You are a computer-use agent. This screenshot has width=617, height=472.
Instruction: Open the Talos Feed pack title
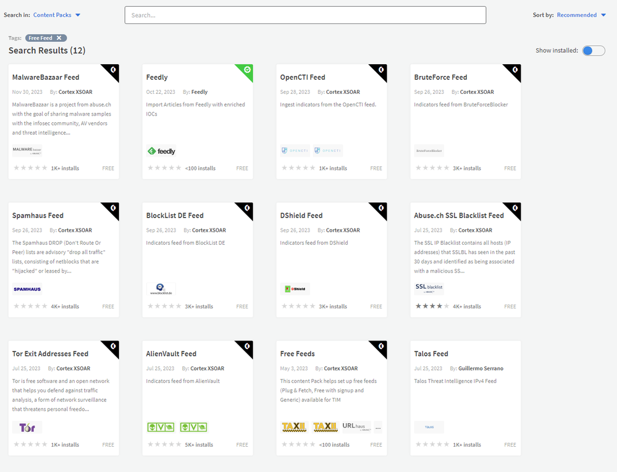tap(431, 353)
